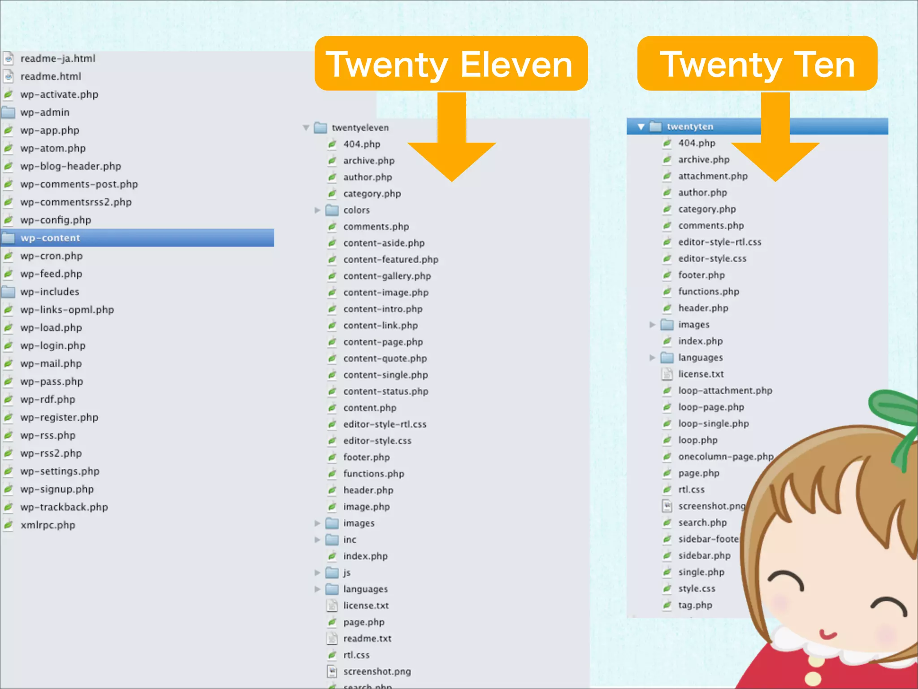The image size is (918, 689).
Task: Select twentyten footer.php file
Action: (701, 275)
